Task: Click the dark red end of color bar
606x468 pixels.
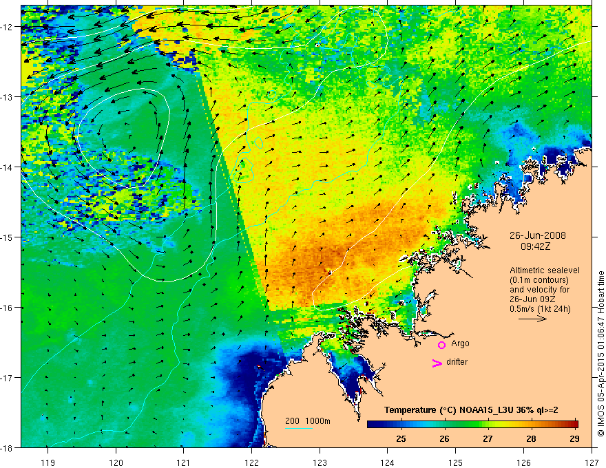Action: [574, 424]
